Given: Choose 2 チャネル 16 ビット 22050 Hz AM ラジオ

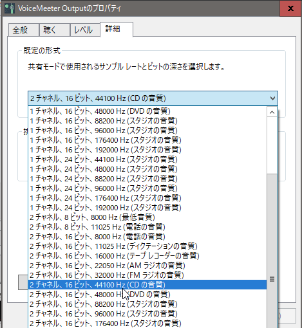Looking at the screenshot, I should [147, 266].
